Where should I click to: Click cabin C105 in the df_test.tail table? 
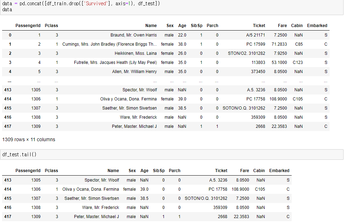[260, 189]
